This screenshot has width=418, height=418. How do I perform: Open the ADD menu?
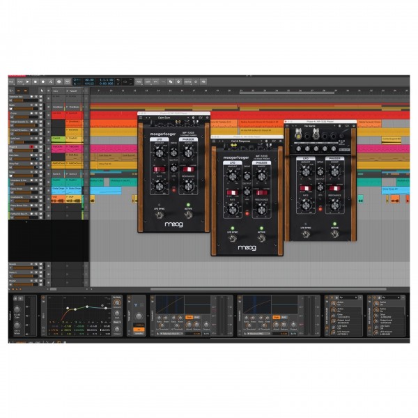pos(139,82)
